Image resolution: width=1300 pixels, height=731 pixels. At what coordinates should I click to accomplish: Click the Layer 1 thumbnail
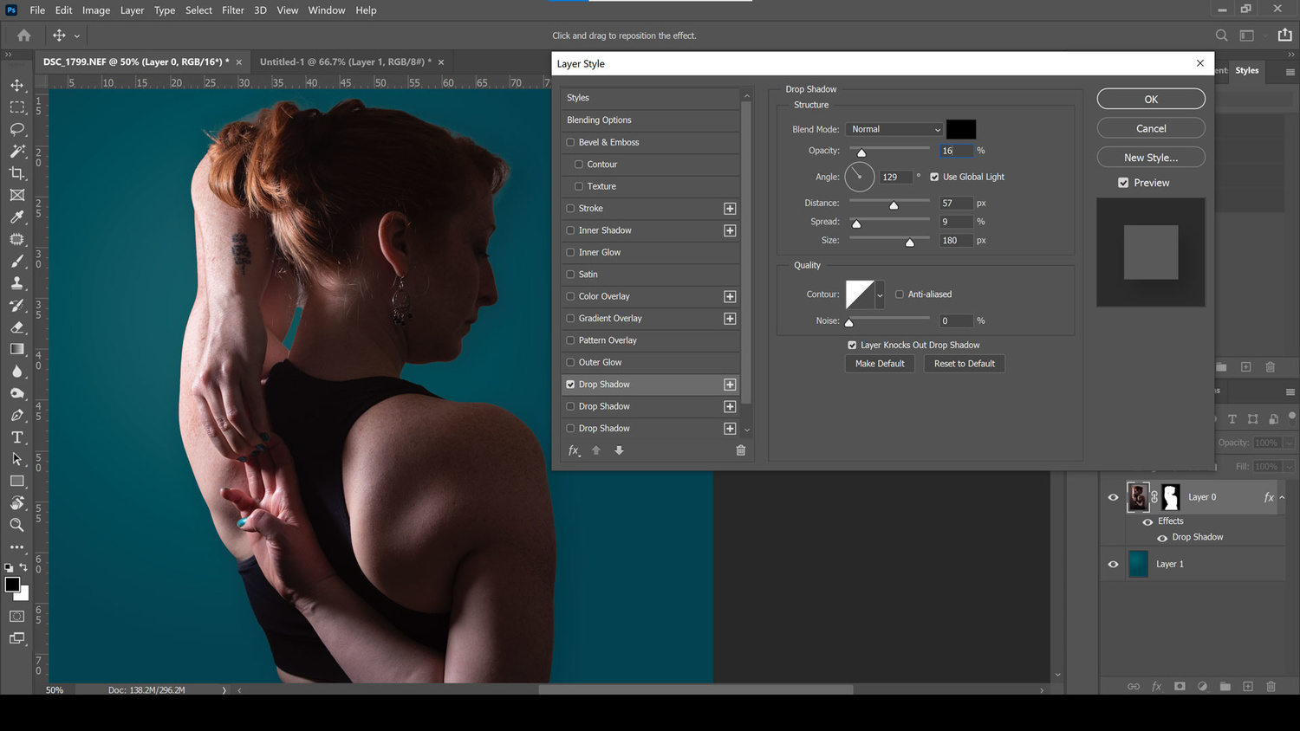tap(1138, 564)
